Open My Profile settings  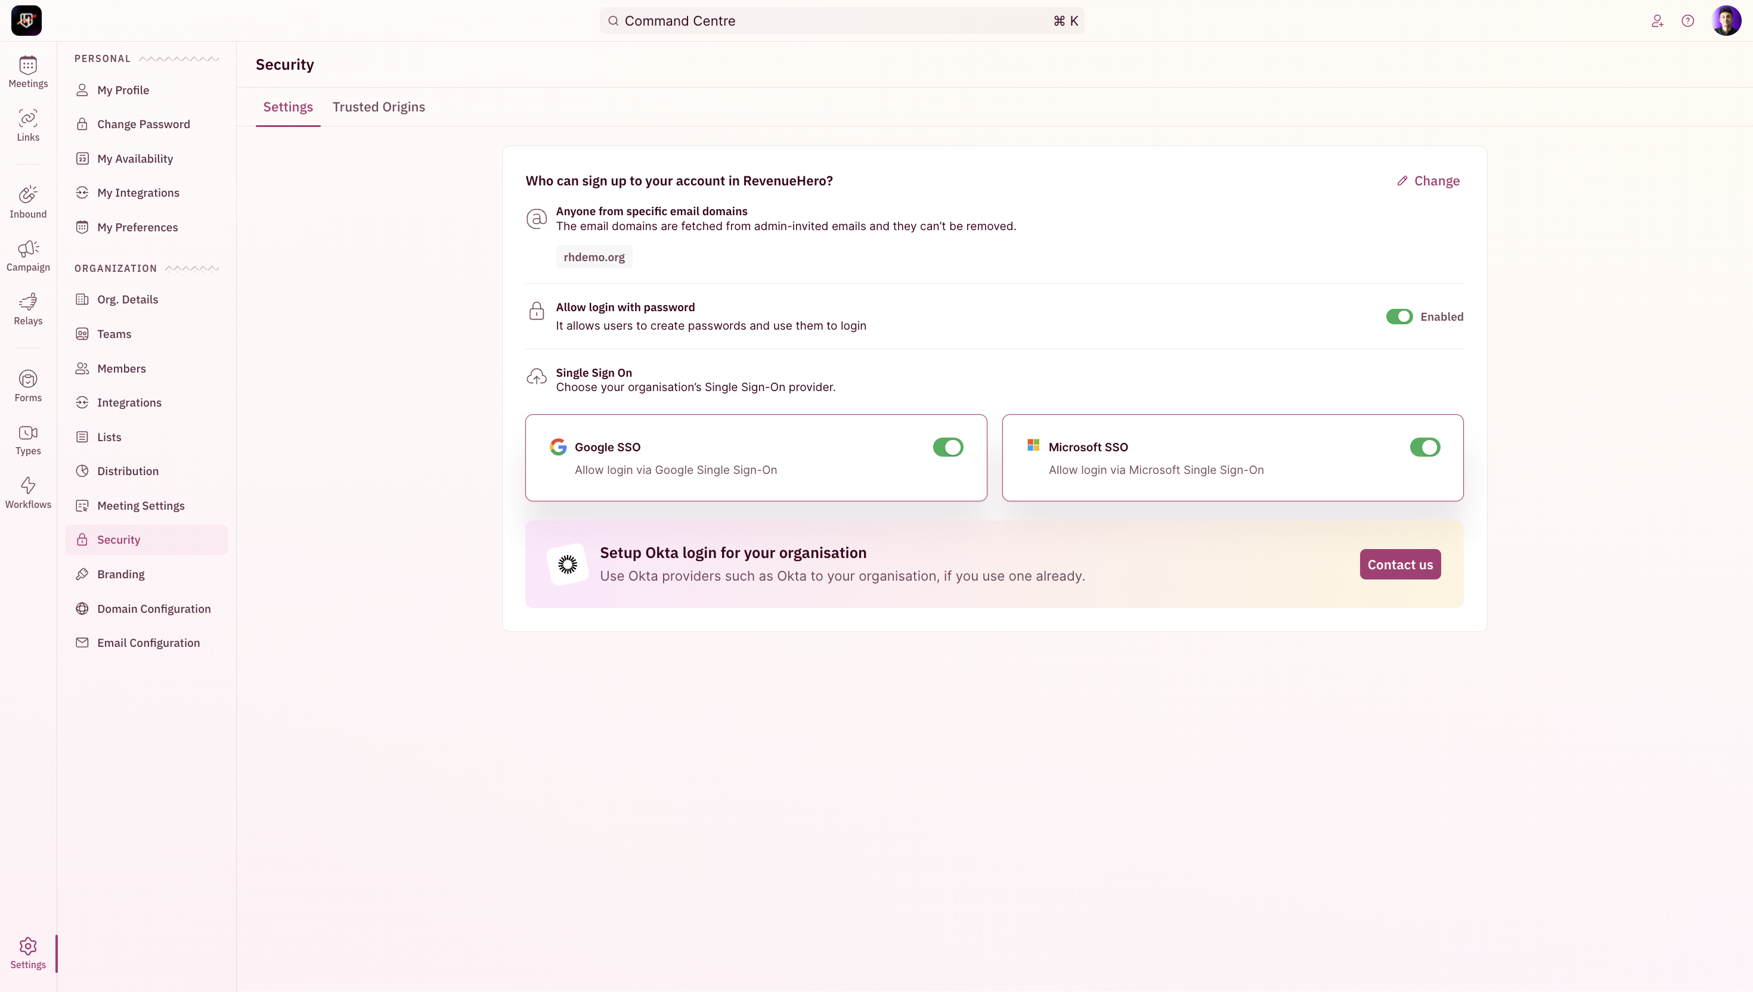[147, 90]
